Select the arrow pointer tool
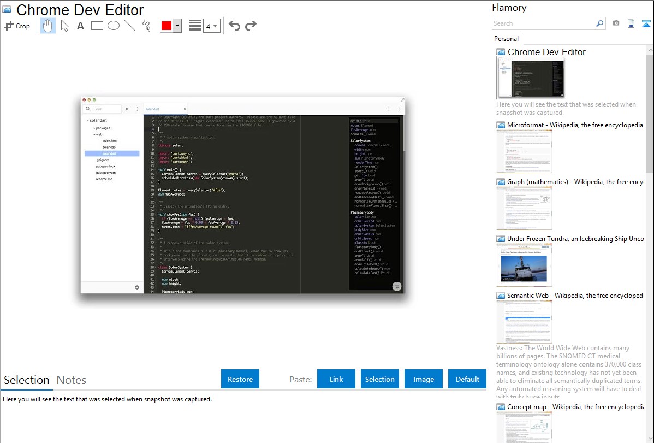This screenshot has height=443, width=654. pos(64,26)
